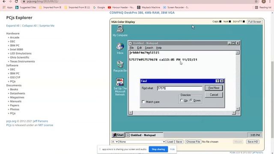This screenshot has width=274, height=154.
Task: Expand the OSI C1P tree item
Action: [x=15, y=77]
